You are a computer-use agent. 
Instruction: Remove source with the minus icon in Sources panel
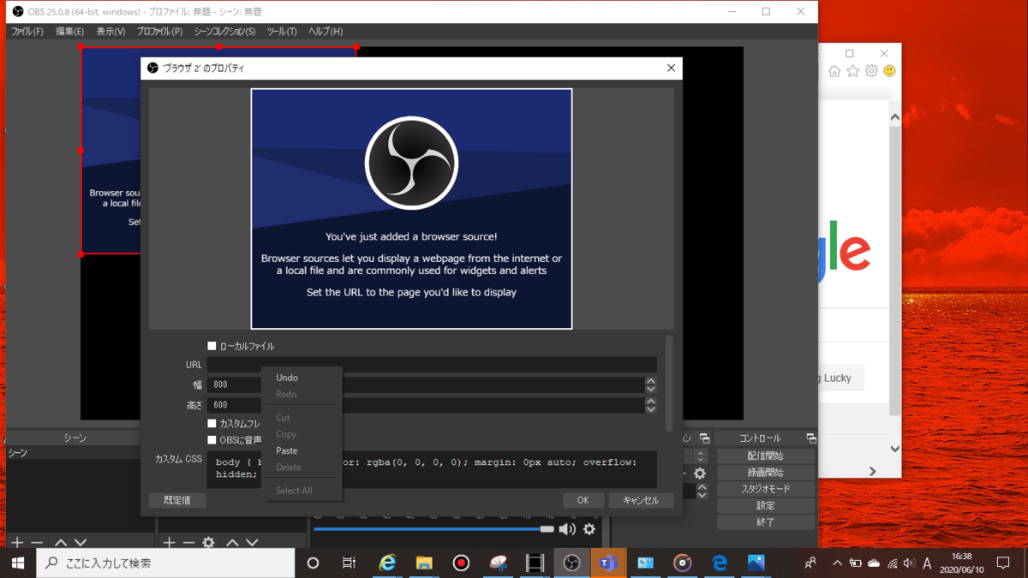188,542
